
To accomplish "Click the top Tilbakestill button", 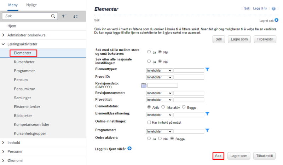I will [x=265, y=39].
